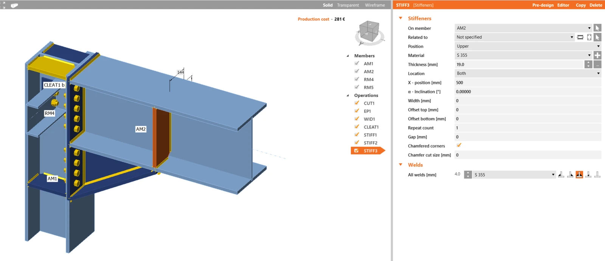Click the vertical plate icon next to Related to
This screenshot has height=261, width=605.
(589, 37)
